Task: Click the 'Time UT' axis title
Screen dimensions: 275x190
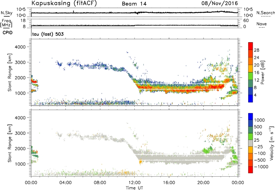Action: point(134,188)
